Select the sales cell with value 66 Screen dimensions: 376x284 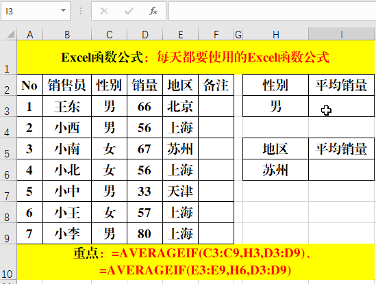[x=145, y=106]
